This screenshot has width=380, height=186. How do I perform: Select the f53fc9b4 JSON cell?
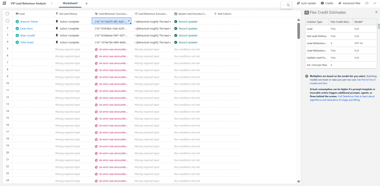tap(111, 29)
